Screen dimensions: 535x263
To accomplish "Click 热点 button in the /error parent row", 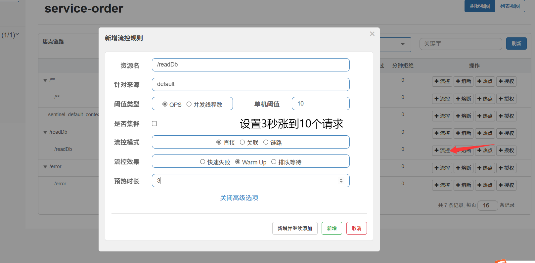I will 485,168.
